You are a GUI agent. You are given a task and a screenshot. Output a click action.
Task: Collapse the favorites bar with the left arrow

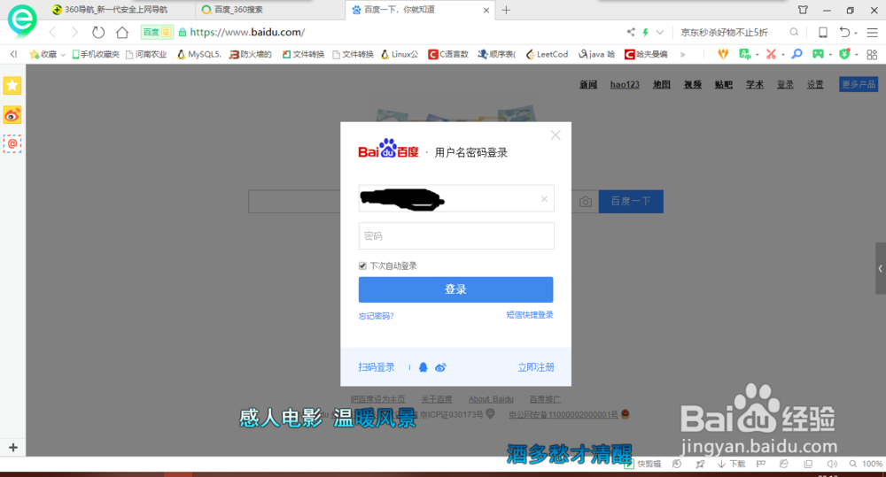pos(13,54)
